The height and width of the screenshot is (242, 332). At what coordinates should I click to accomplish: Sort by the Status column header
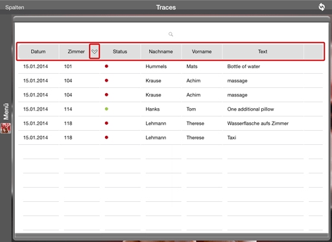[x=120, y=52]
